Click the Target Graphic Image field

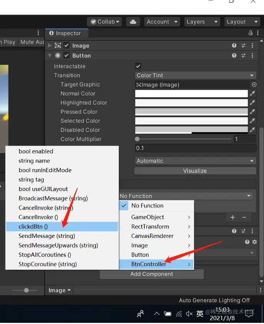192,85
